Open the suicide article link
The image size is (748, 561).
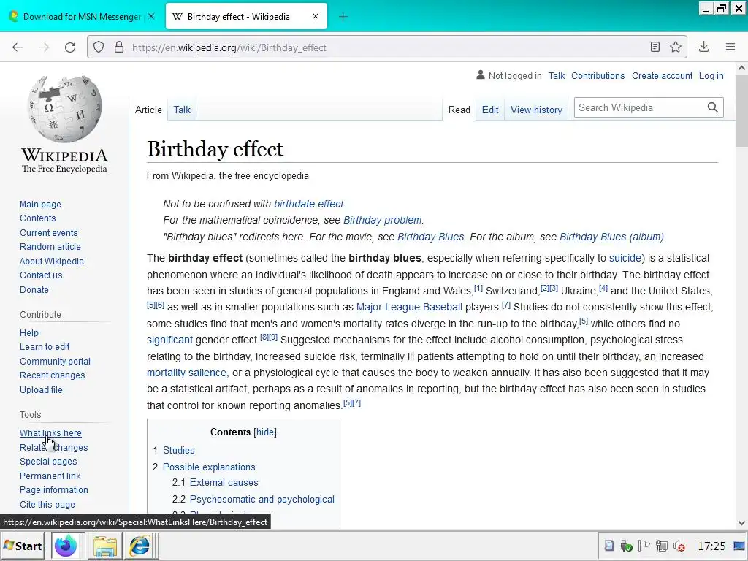(625, 258)
